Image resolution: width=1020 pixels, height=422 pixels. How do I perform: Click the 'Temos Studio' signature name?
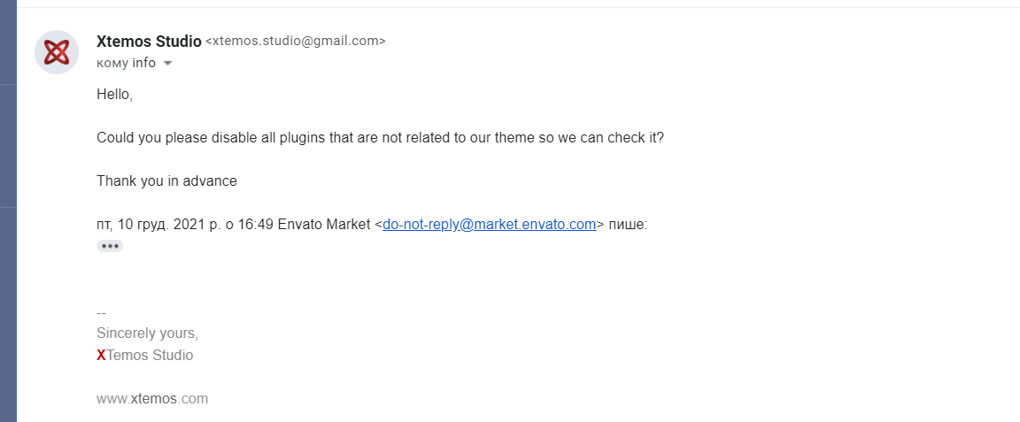point(150,356)
